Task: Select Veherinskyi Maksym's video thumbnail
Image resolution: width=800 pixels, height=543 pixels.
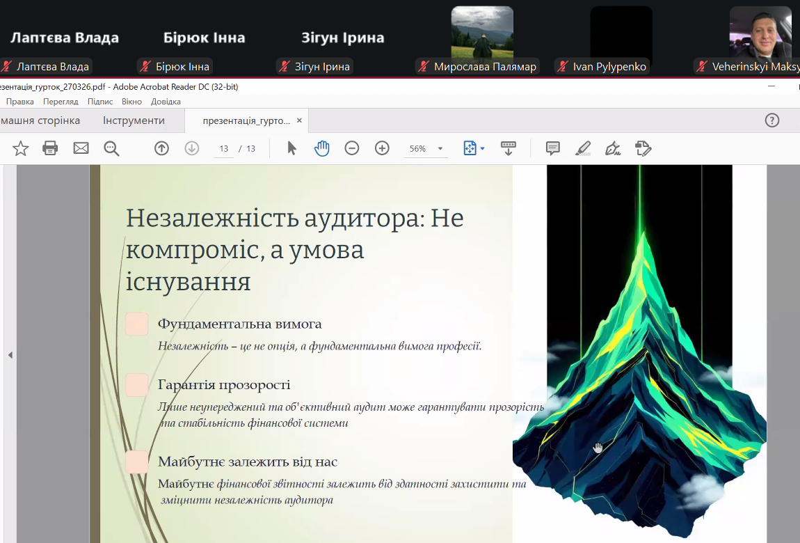Action: (x=760, y=32)
